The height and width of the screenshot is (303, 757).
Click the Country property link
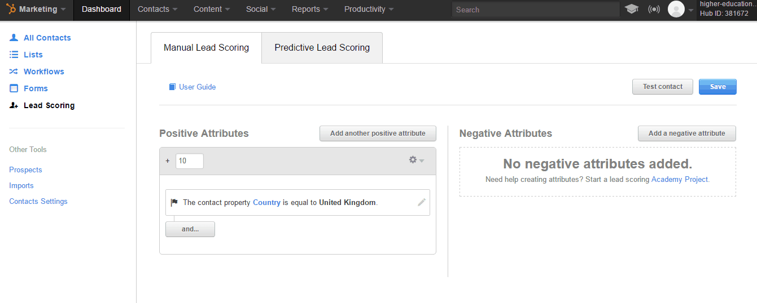point(266,202)
